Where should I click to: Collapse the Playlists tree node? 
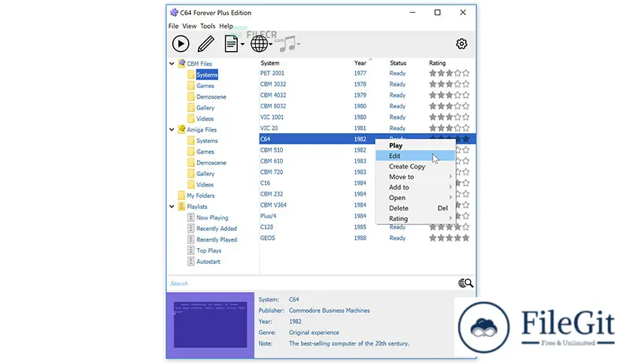(172, 207)
